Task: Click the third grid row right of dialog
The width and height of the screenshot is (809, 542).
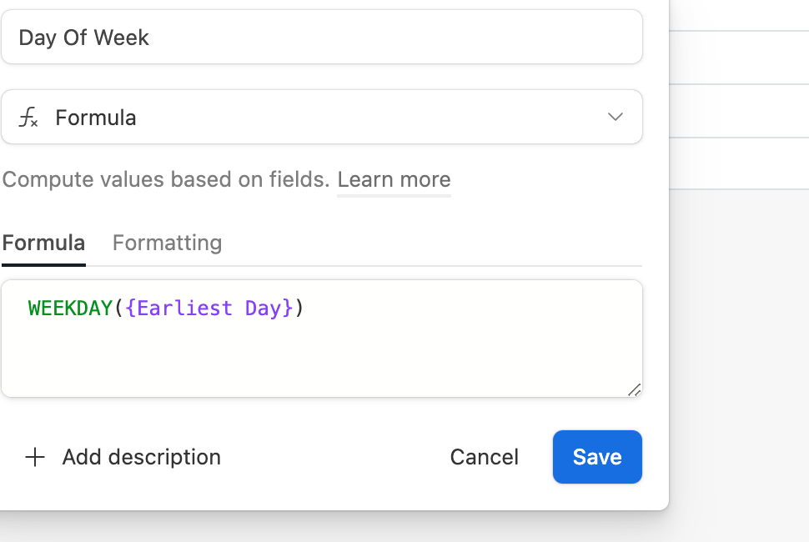Action: point(739,163)
